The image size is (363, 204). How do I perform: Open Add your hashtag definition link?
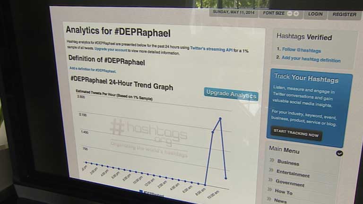point(311,60)
